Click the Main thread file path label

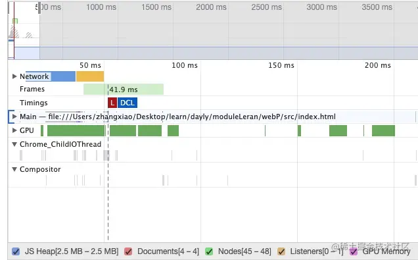[192, 117]
